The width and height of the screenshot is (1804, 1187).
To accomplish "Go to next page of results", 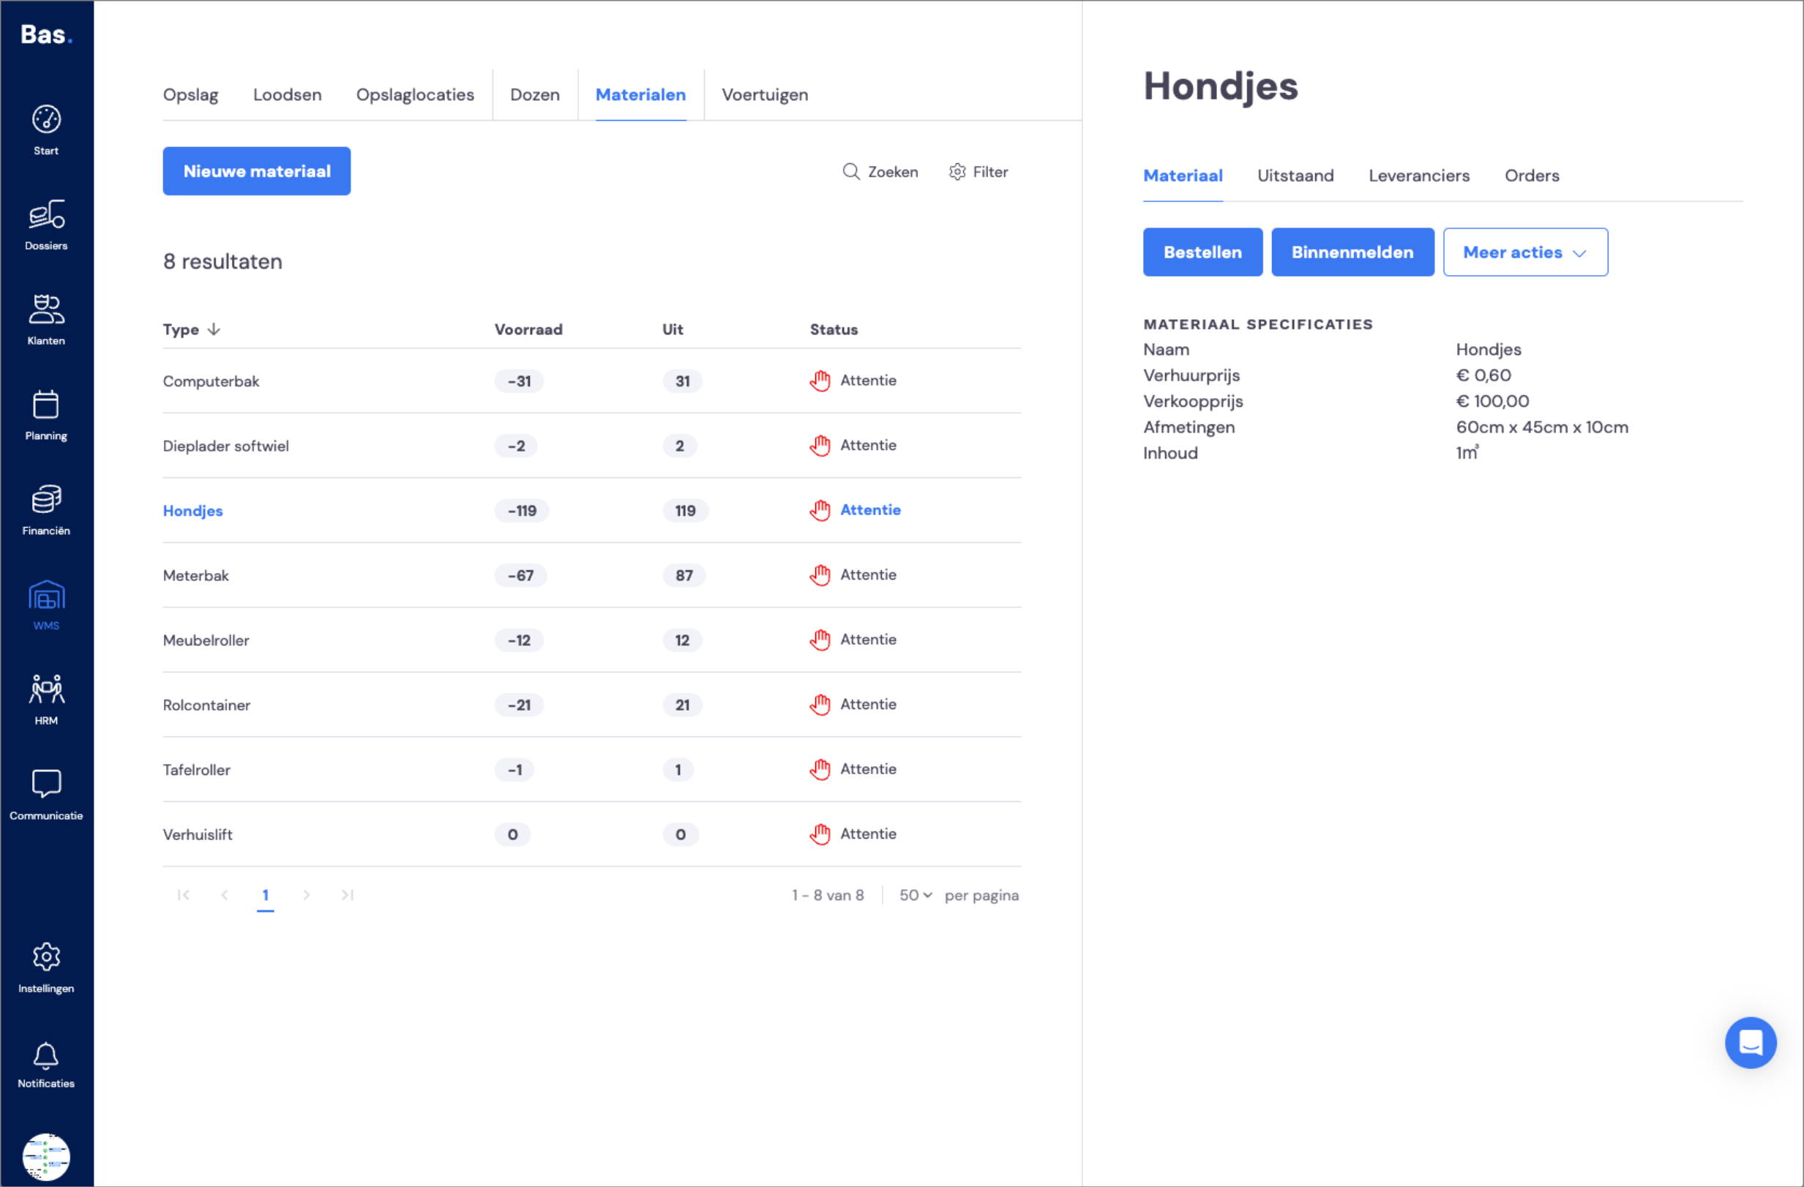I will 306,894.
